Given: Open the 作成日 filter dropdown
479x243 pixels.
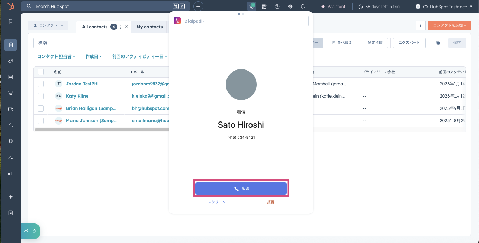Looking at the screenshot, I should coord(93,56).
